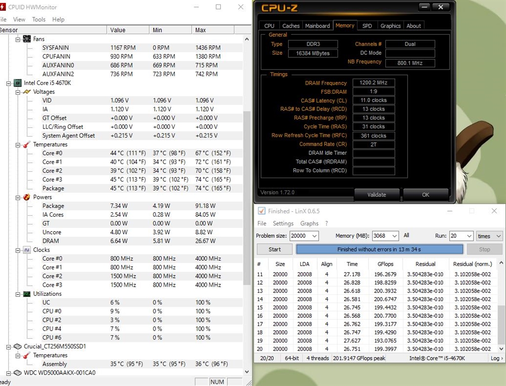The height and width of the screenshot is (386, 506).
Task: Expand the WDC WD5000AAKX-001CA0 node
Action: pos(9,373)
